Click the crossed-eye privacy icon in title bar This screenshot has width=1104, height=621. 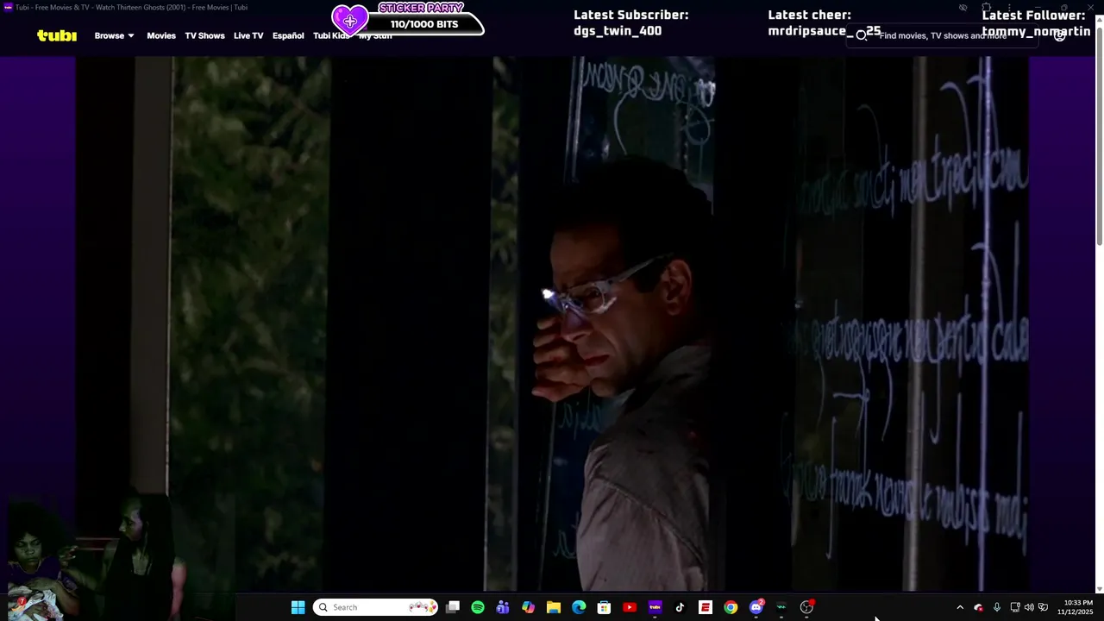point(963,8)
